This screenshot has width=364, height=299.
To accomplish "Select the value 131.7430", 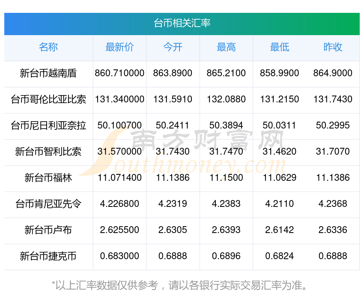I will tap(333, 99).
